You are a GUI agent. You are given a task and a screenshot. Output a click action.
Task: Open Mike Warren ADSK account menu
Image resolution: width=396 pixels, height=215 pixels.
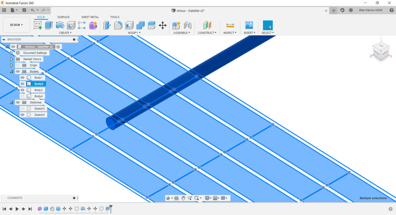coord(371,10)
